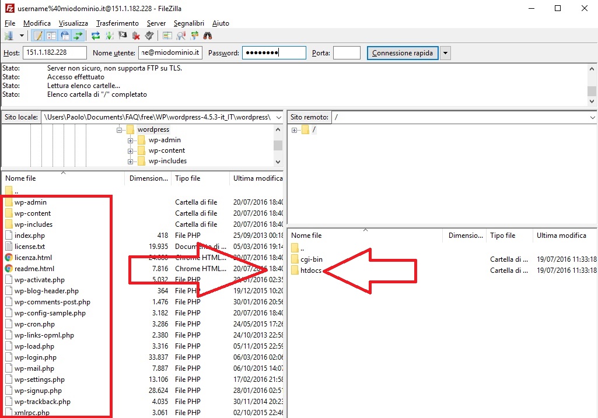Select wp-login.php in local list
This screenshot has width=598, height=418.
pyautogui.click(x=36, y=357)
